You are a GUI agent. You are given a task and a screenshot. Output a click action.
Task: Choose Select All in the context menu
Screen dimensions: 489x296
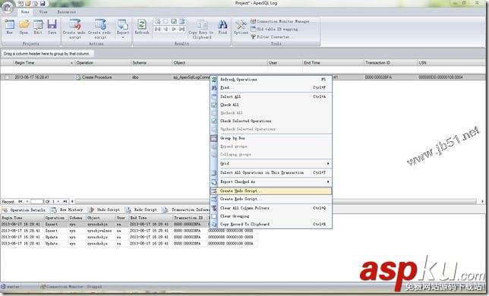click(271, 96)
